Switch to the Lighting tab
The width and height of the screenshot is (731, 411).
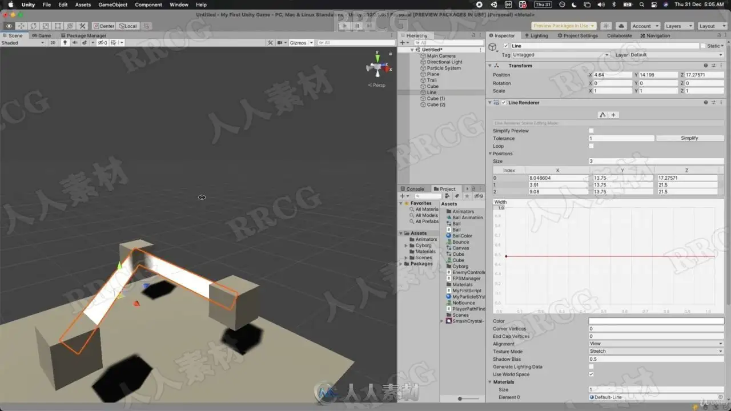tap(536, 35)
